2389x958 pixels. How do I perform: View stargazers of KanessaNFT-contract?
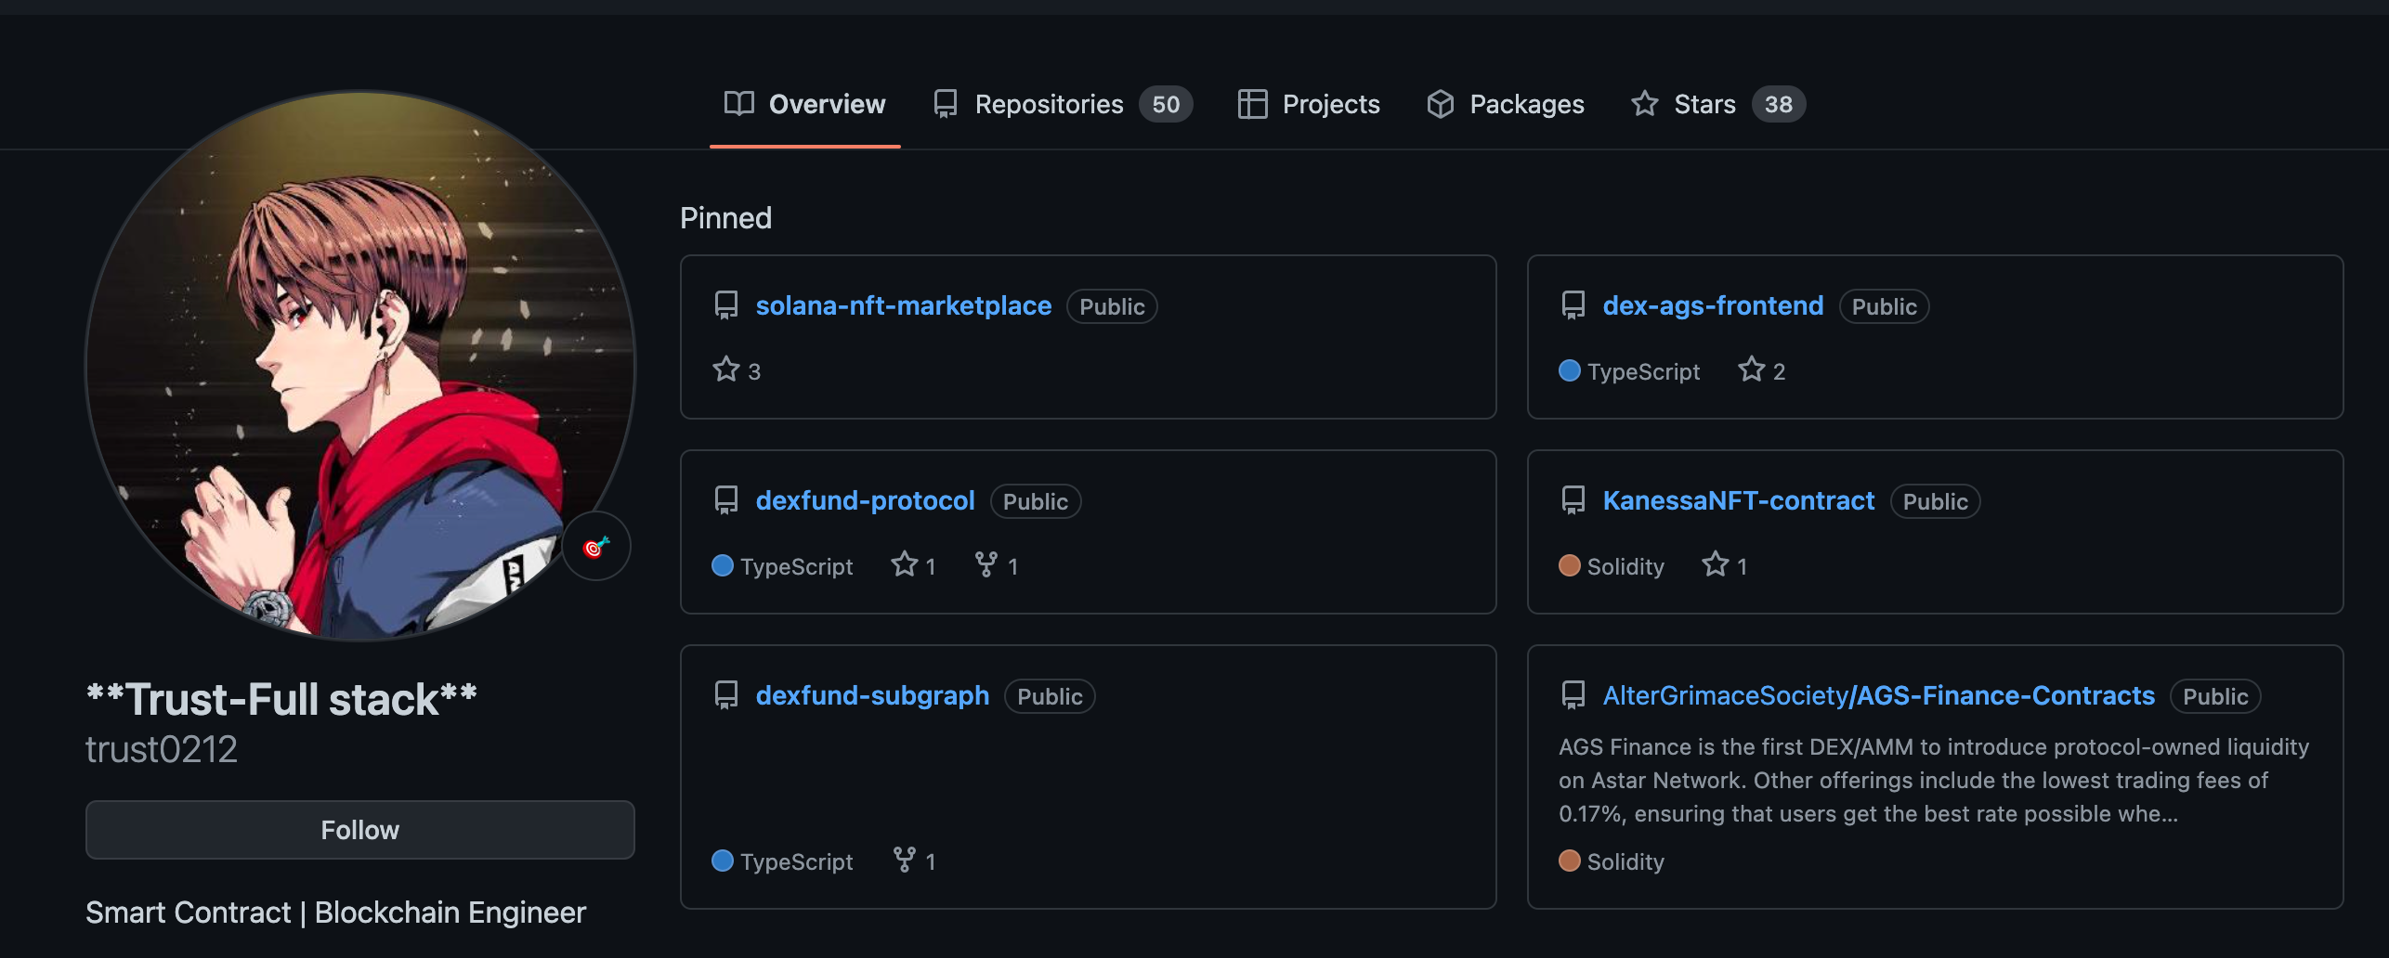(1725, 565)
